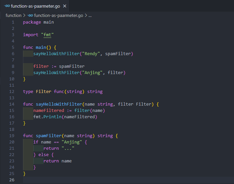This screenshot has height=184, width=234.
Task: Click the Go file icon in the tab
Action: tap(7, 6)
